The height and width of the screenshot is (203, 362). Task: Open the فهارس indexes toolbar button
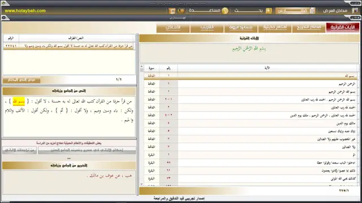click(x=295, y=11)
